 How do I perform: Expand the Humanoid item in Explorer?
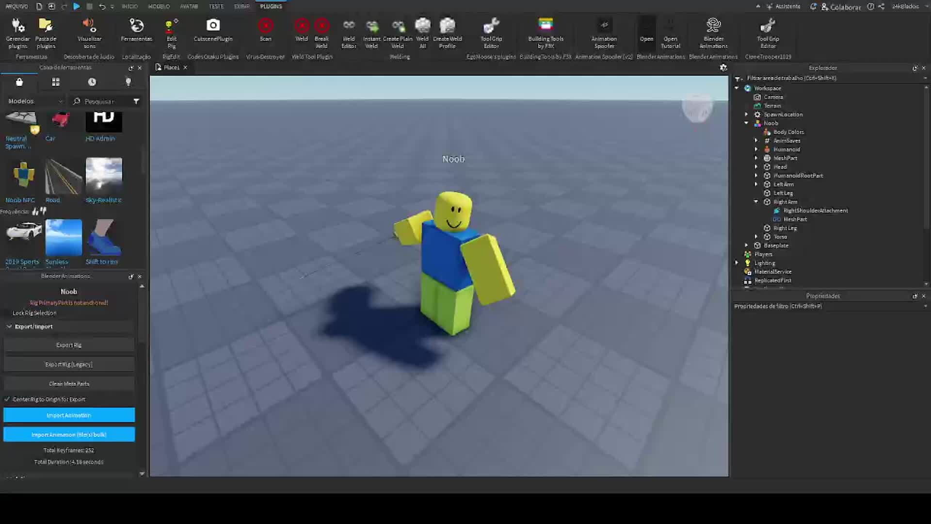[756, 149]
